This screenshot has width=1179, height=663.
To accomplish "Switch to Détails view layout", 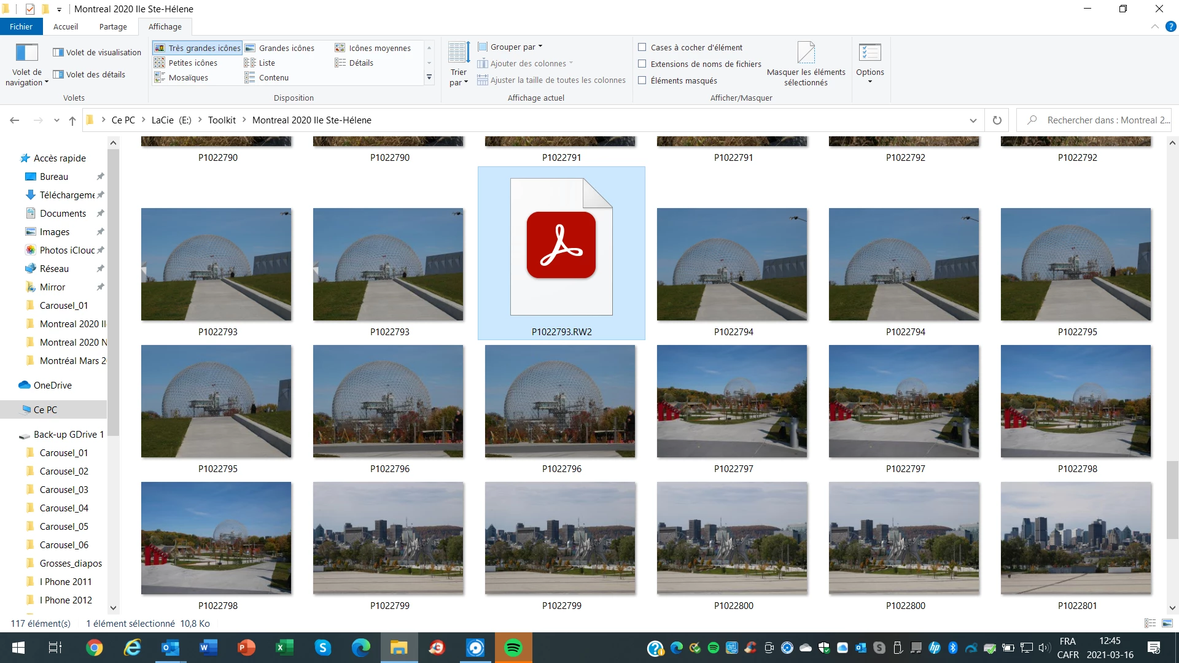I will 360,63.
